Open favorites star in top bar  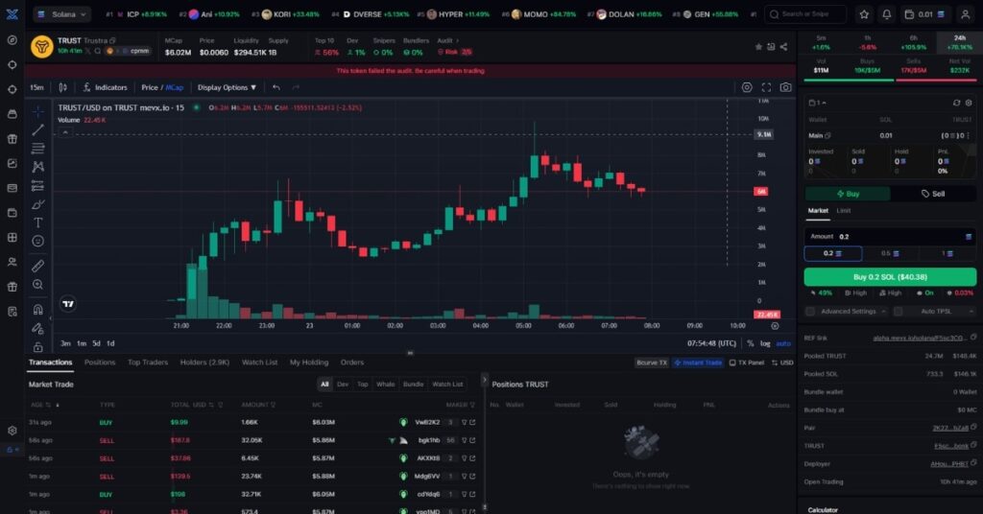[x=865, y=14]
